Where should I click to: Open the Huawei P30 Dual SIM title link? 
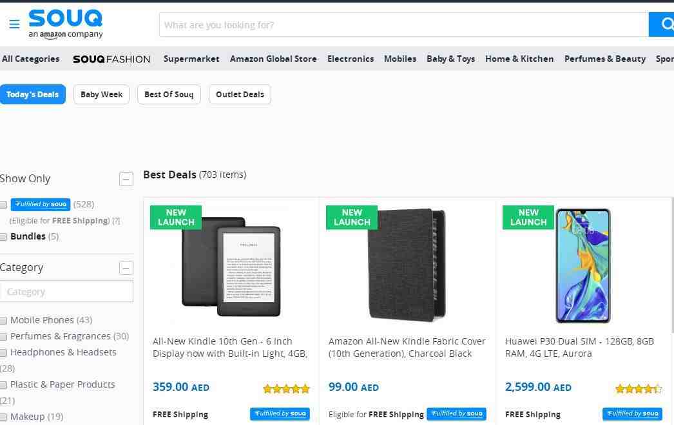click(579, 347)
